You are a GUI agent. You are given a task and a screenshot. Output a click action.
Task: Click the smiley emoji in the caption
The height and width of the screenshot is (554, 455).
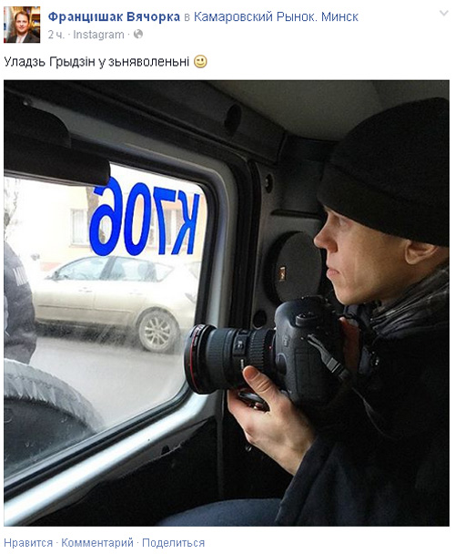(200, 61)
